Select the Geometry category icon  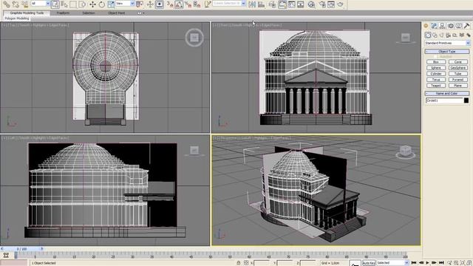click(428, 35)
